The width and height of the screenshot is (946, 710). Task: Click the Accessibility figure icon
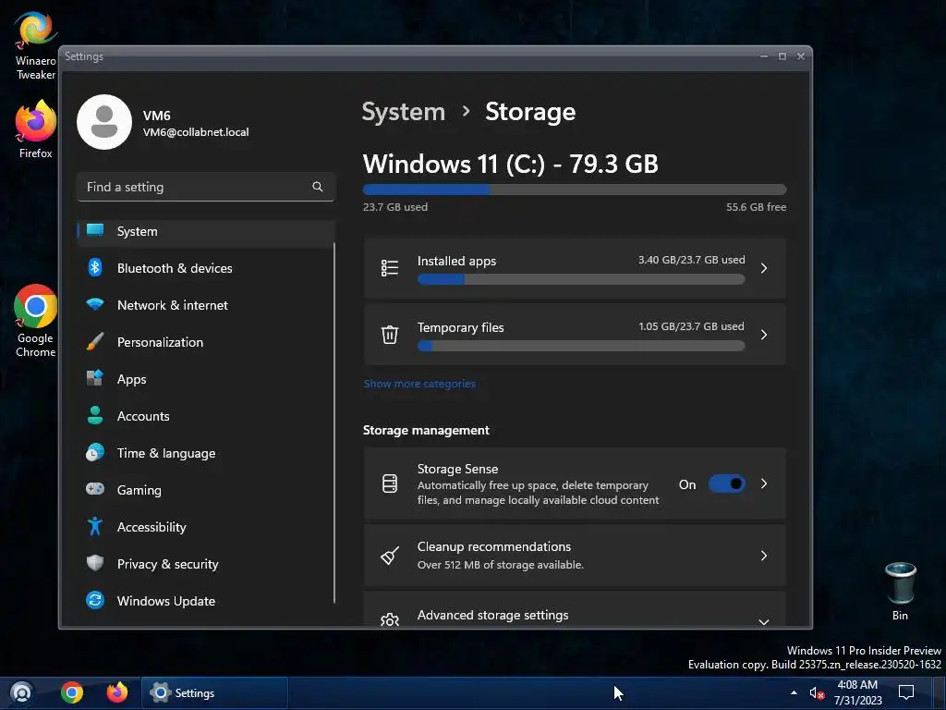point(95,526)
